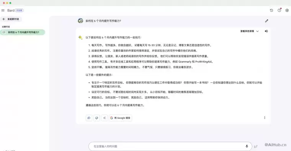The width and height of the screenshot is (291, 151).
Task: Click 用 Google 搜索 button
Action: (x=120, y=118)
